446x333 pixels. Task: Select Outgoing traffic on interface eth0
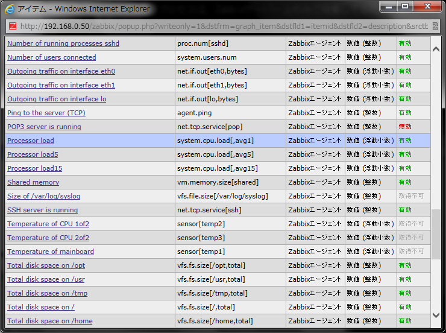tap(61, 71)
